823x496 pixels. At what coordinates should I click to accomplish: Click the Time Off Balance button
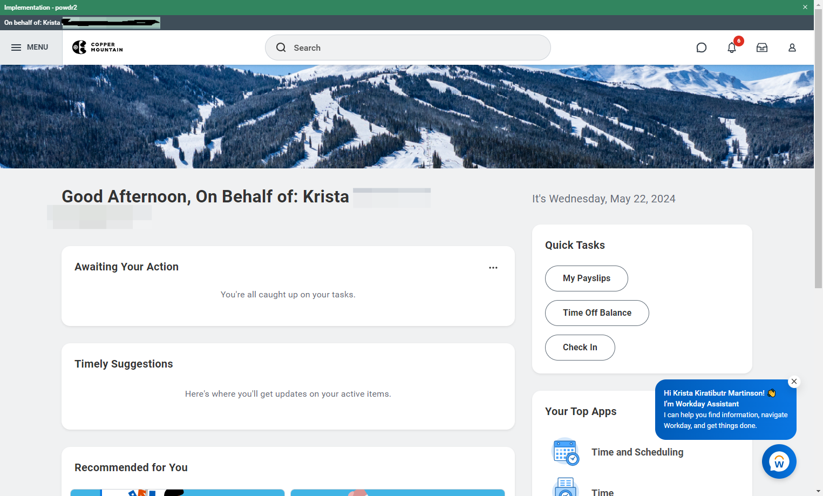coord(597,313)
